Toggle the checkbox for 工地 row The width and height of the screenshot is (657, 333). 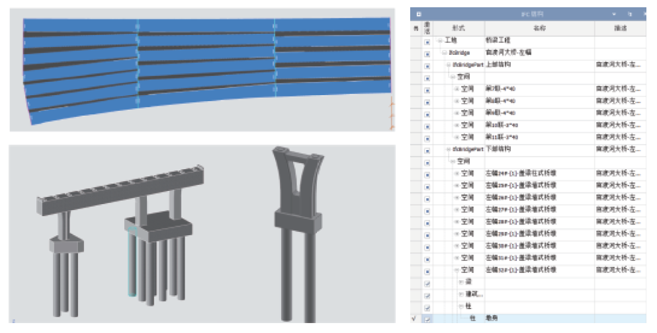(427, 41)
